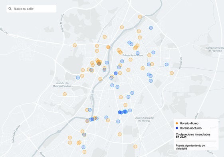The width and height of the screenshot is (224, 157).
Task: Click the 'Contenedores incendiados en 2024' title
Action: (193, 135)
